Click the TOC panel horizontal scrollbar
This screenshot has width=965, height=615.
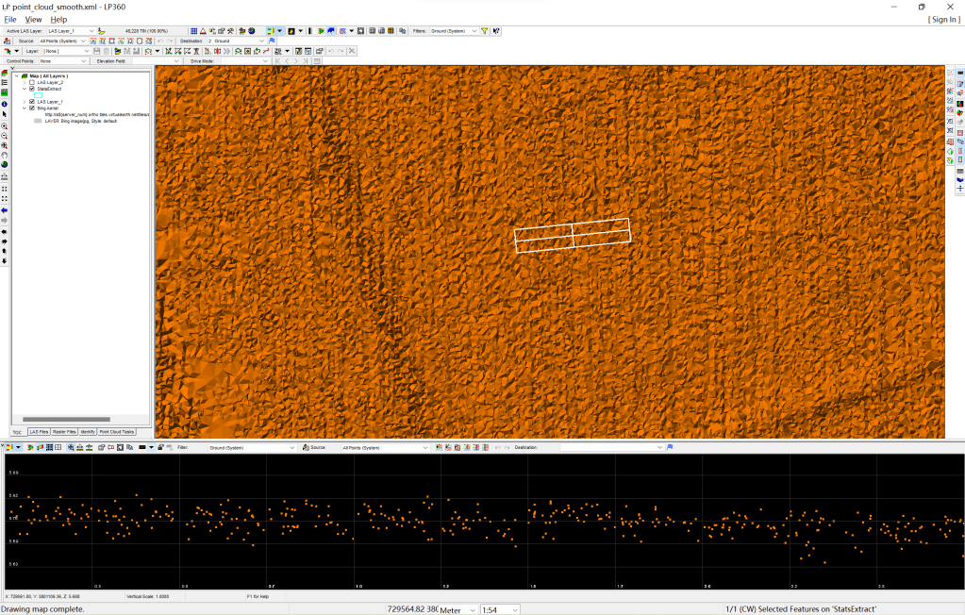click(x=66, y=420)
